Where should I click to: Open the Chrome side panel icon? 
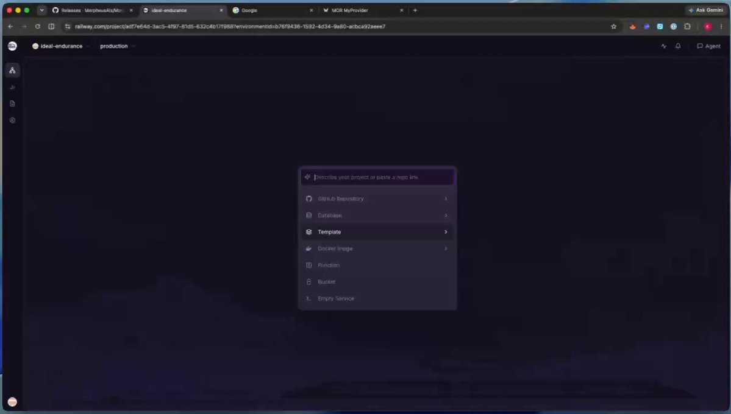coord(51,27)
